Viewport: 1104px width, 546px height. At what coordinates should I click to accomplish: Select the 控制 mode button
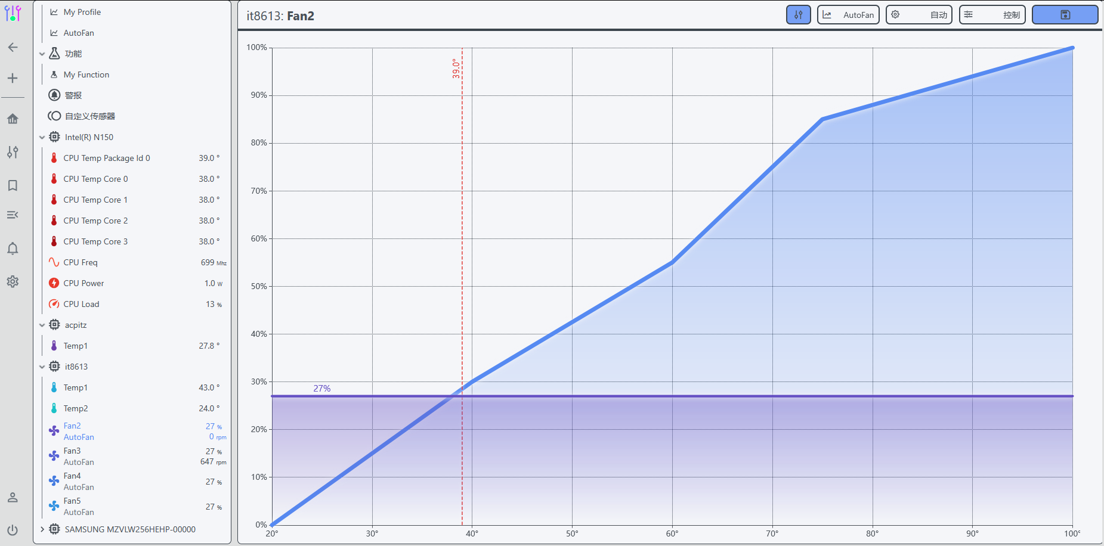coord(992,15)
